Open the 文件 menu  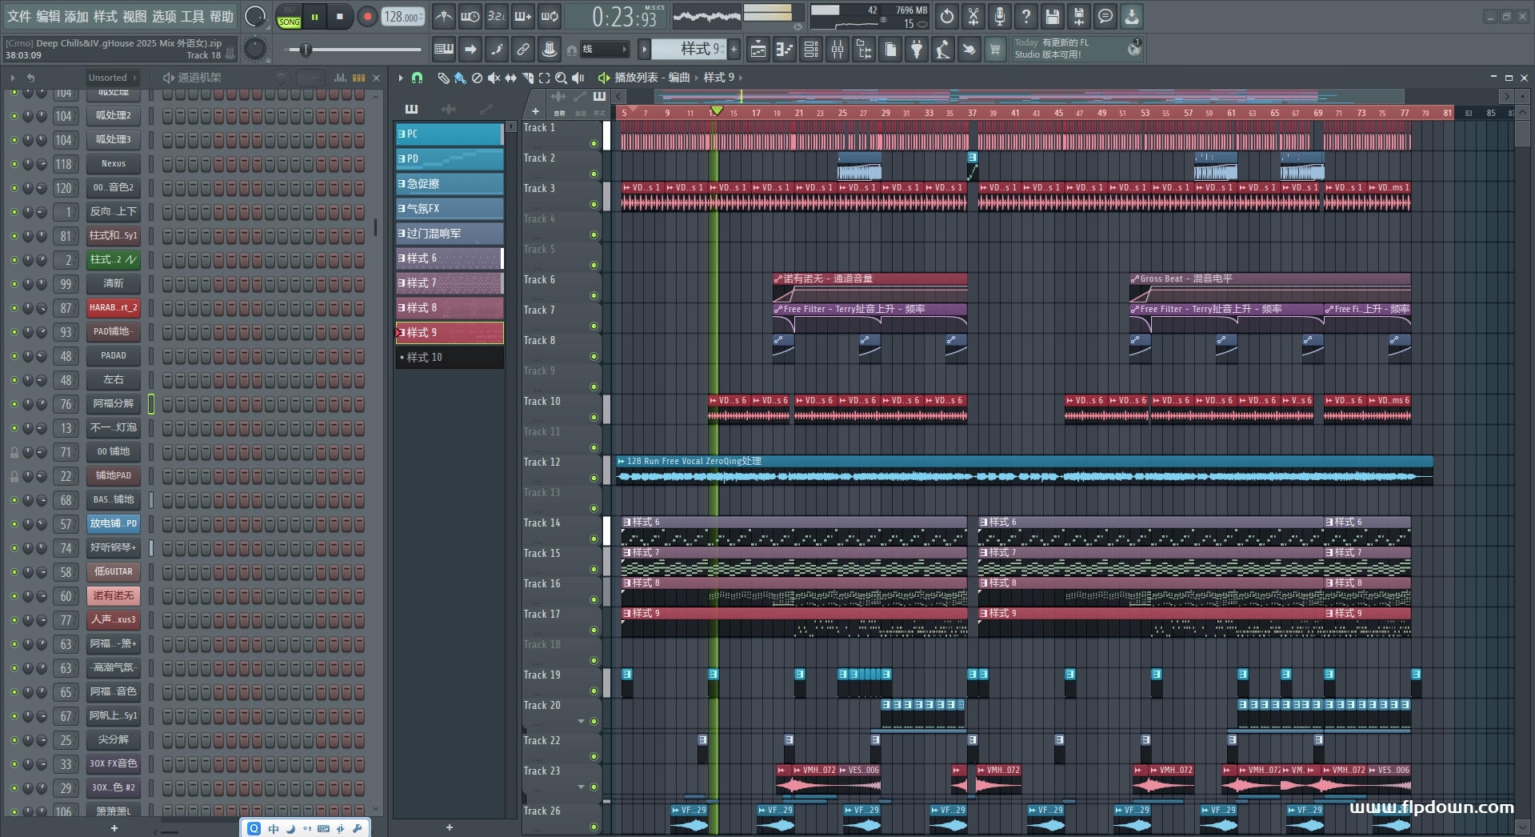(18, 16)
